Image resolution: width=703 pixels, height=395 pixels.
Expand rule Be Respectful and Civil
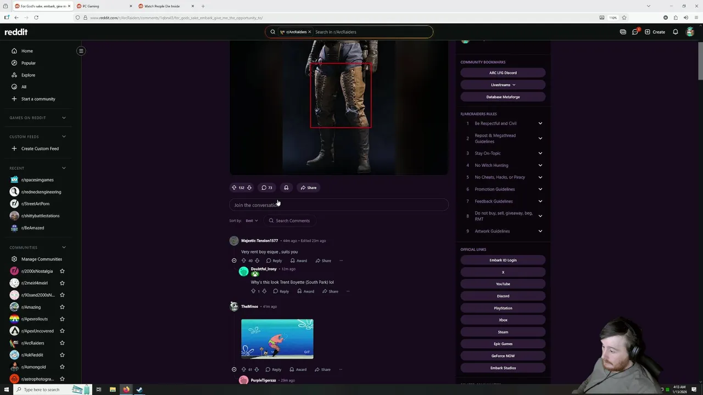tap(540, 123)
